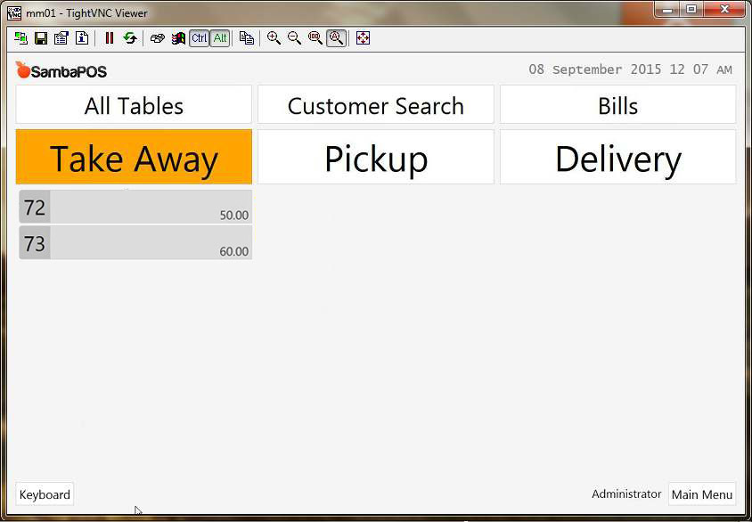The height and width of the screenshot is (522, 752).
Task: Select the Take Away tab
Action: pyautogui.click(x=134, y=157)
